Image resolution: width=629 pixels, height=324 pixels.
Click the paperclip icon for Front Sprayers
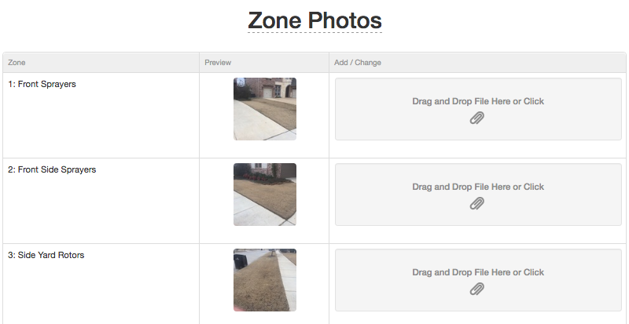[477, 118]
